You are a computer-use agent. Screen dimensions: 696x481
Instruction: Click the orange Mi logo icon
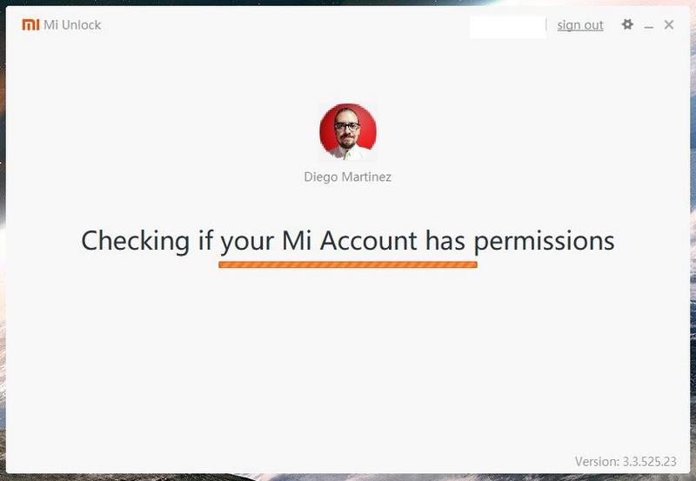(30, 25)
